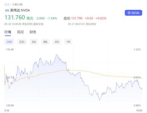Open the 财务 tab

click(33, 32)
